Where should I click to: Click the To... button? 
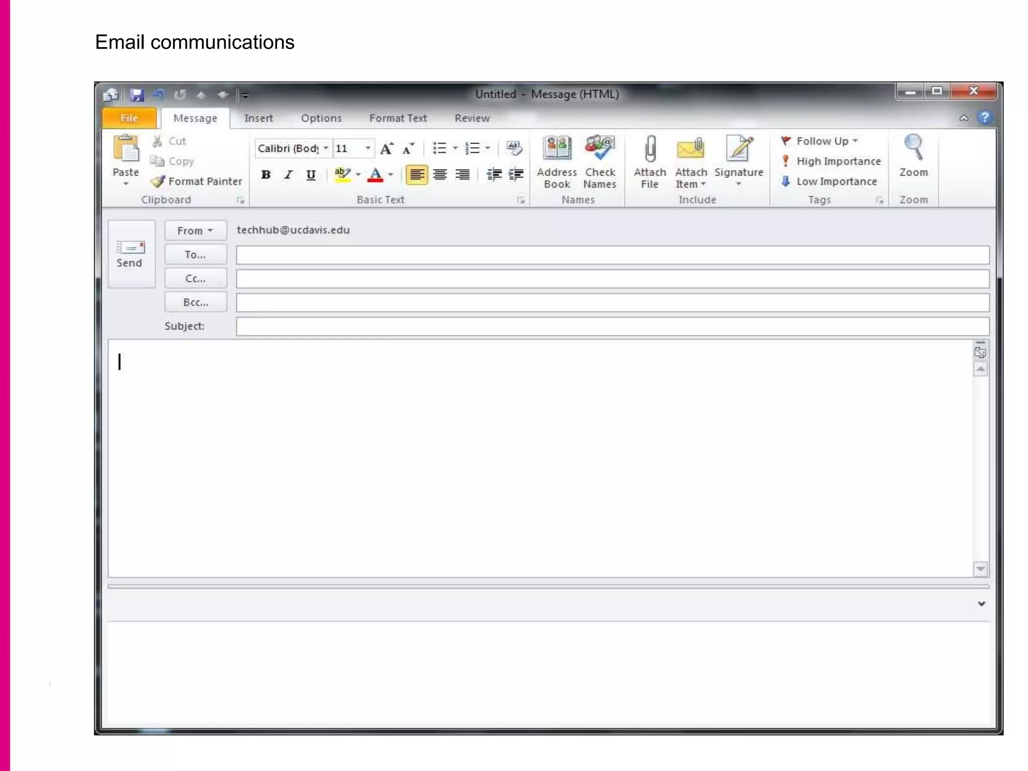[195, 254]
